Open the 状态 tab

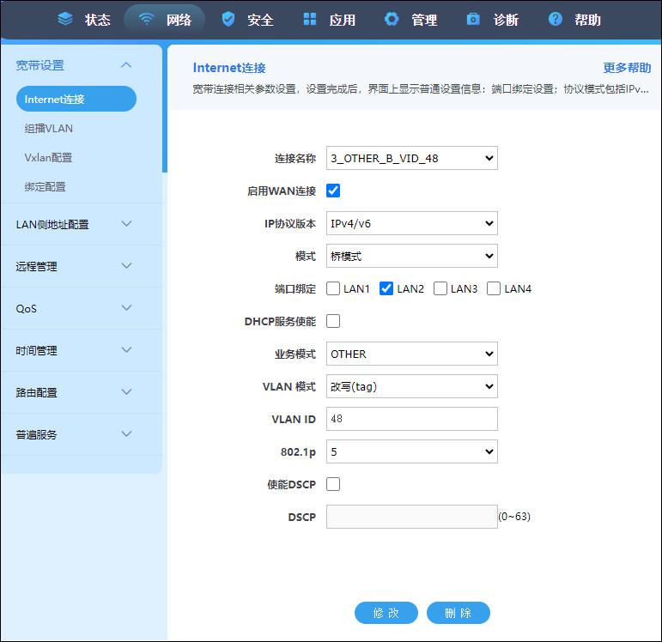(x=84, y=20)
